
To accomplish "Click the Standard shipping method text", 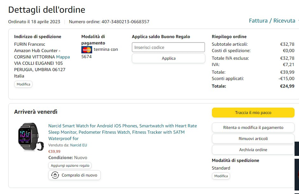I will coord(221,168).
